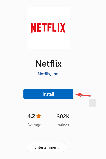This screenshot has height=159, width=106.
Task: Click the red arrow pointing at Install
Action: point(83,95)
